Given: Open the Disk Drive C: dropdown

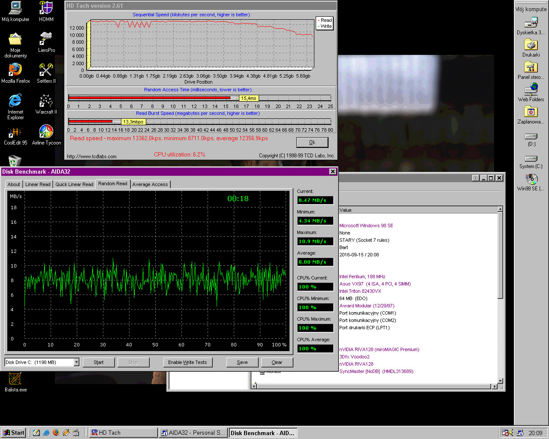Looking at the screenshot, I should (76, 362).
